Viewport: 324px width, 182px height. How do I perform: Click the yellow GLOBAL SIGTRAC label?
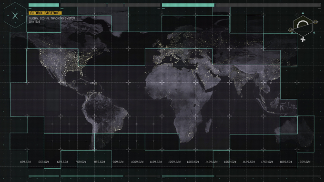pos(45,13)
